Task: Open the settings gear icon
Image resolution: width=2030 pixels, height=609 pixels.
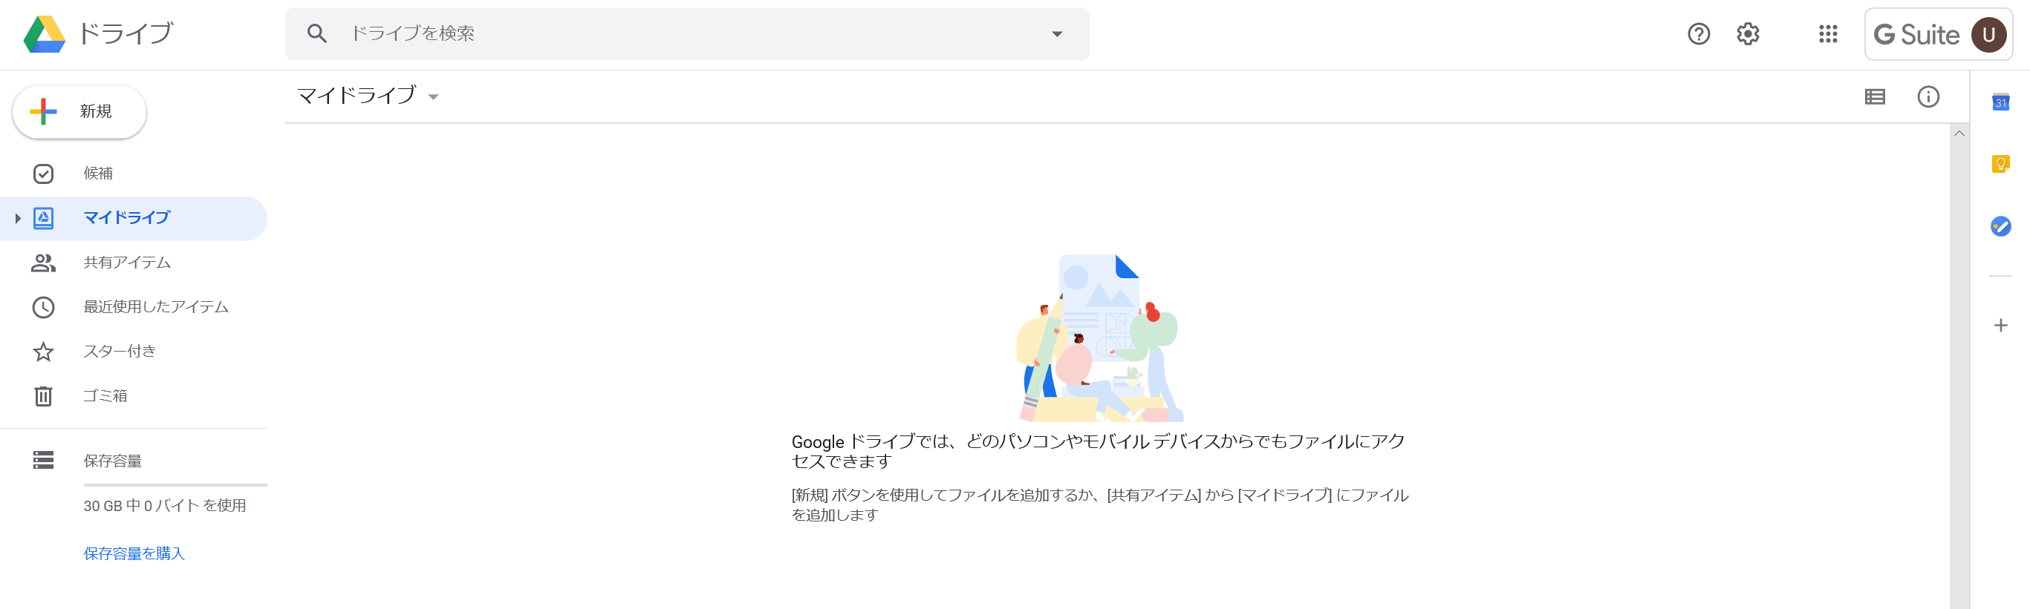Action: tap(1747, 34)
